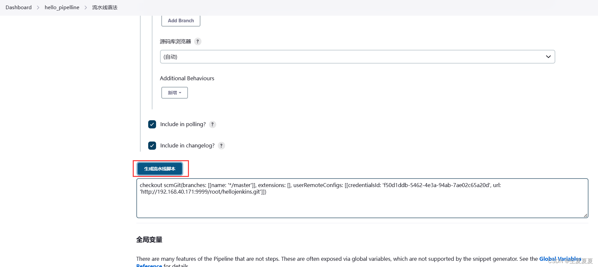The width and height of the screenshot is (598, 267).
Task: Click the Include in changelog? label text
Action: [x=187, y=145]
